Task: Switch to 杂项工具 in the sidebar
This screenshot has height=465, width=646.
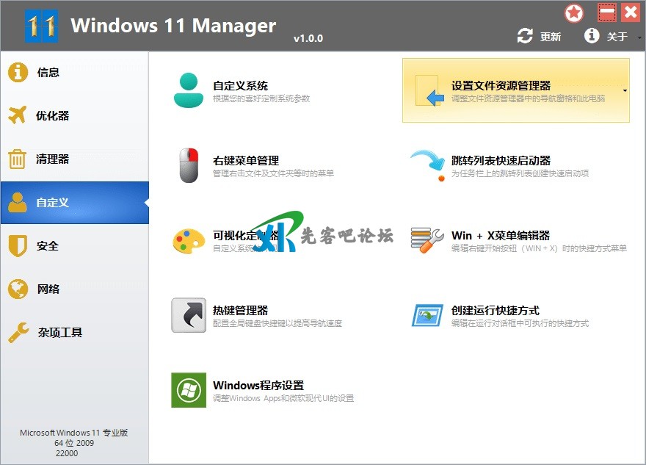Action: [x=59, y=333]
